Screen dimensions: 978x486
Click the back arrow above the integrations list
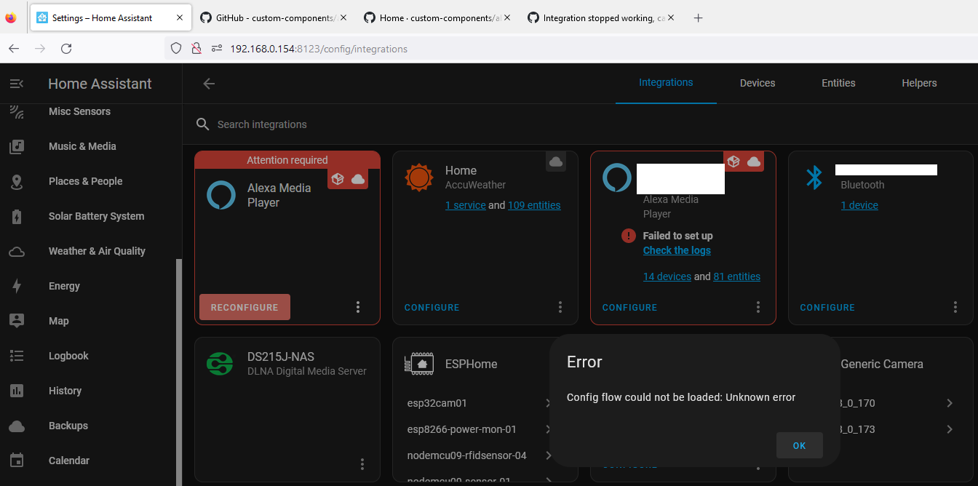[209, 83]
